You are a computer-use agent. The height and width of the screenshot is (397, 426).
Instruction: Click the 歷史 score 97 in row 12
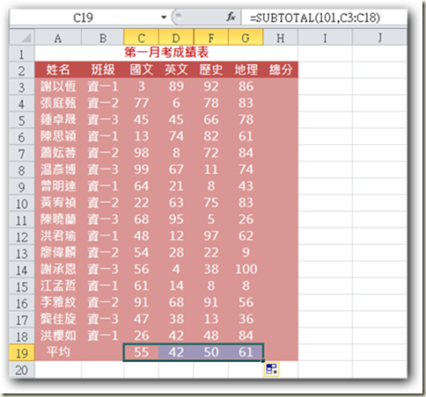(x=211, y=236)
